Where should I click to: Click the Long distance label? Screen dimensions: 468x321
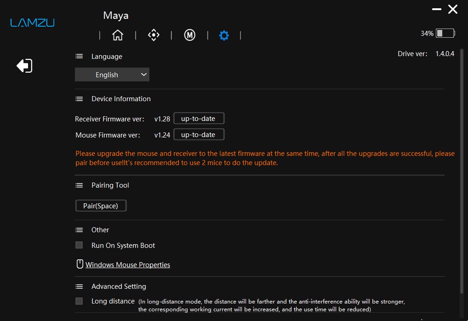pos(113,301)
